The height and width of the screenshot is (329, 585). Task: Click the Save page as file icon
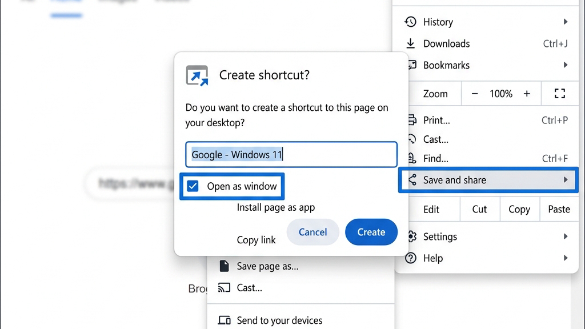(x=224, y=266)
